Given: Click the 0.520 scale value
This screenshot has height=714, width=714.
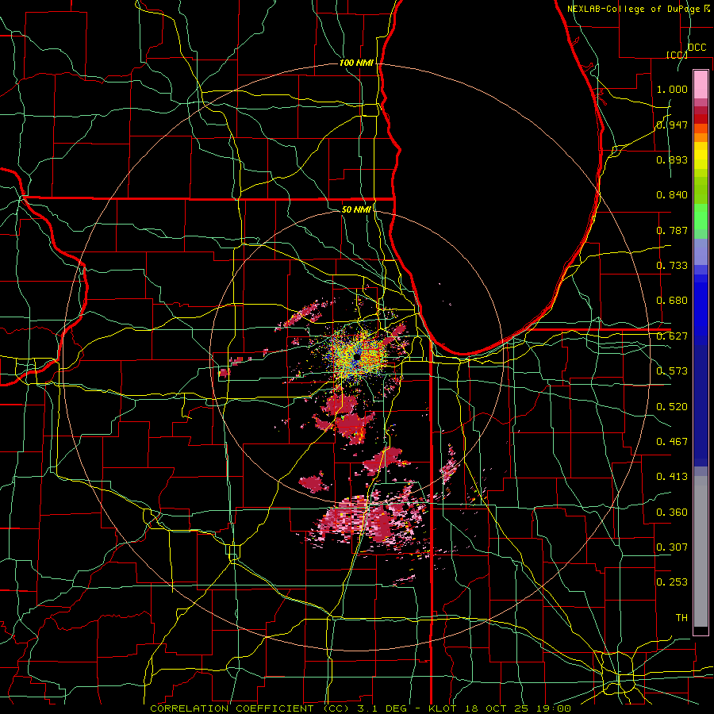Looking at the screenshot, I should point(672,407).
